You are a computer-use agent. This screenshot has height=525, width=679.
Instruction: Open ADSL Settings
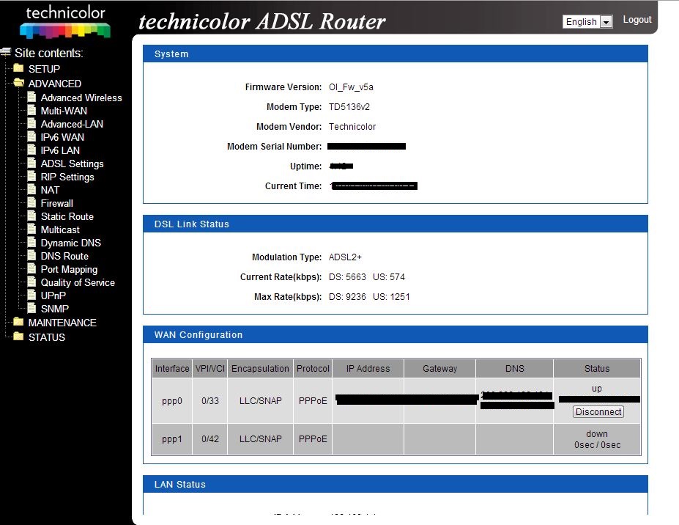(x=73, y=164)
